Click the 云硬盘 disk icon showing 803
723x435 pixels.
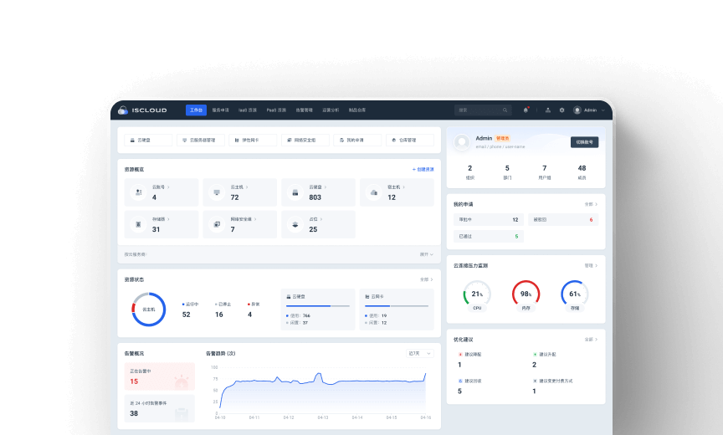[295, 193]
